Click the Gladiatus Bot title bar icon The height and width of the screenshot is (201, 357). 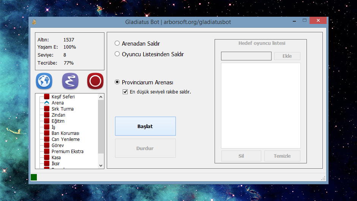tap(34, 22)
